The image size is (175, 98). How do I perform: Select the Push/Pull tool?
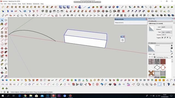coord(6,48)
